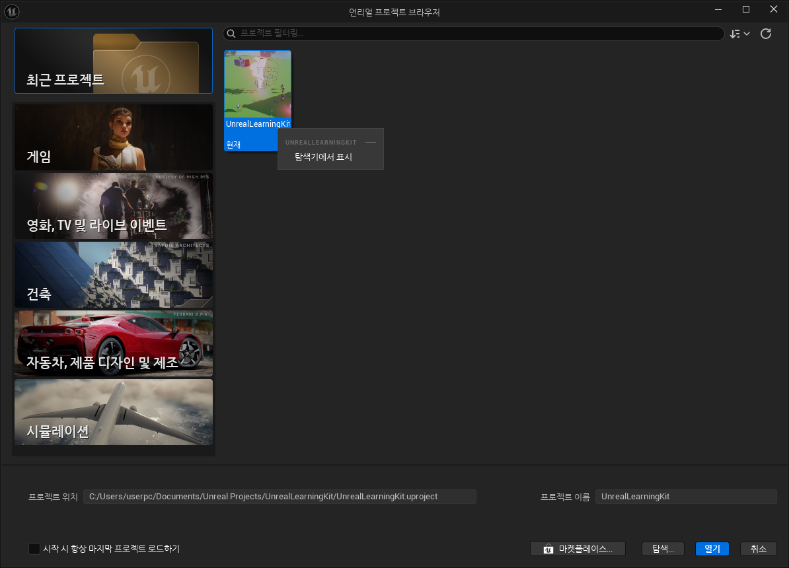Select the 게임 category
This screenshot has height=568, width=789.
114,137
